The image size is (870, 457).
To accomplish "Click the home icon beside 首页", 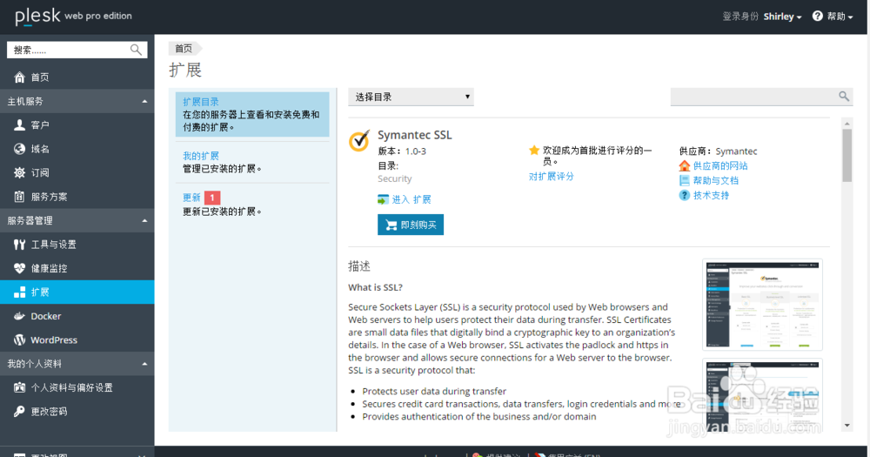I will tap(19, 77).
